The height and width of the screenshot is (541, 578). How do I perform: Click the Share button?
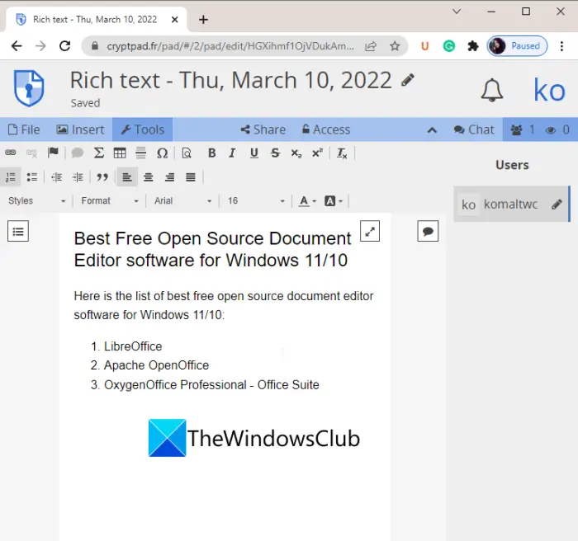263,129
